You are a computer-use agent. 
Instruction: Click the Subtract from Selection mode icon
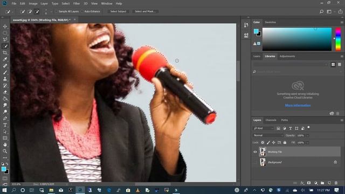tap(37, 11)
